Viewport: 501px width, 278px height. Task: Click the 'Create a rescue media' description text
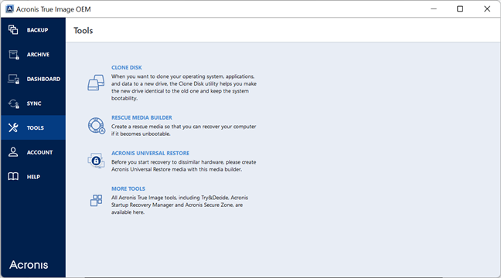184,131
